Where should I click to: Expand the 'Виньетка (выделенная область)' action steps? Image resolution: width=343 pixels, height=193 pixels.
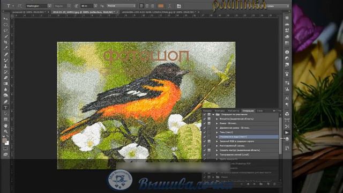pyautogui.click(x=217, y=119)
